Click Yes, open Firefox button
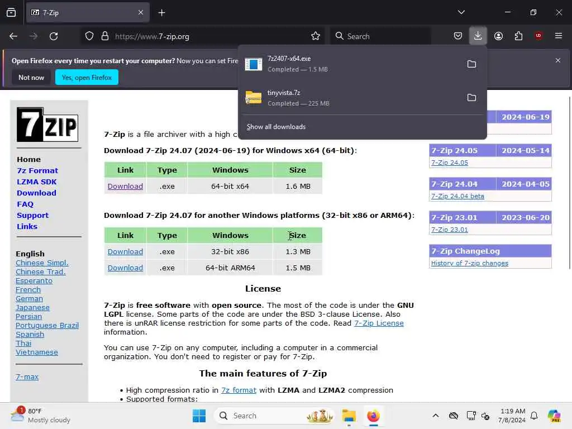 click(87, 77)
